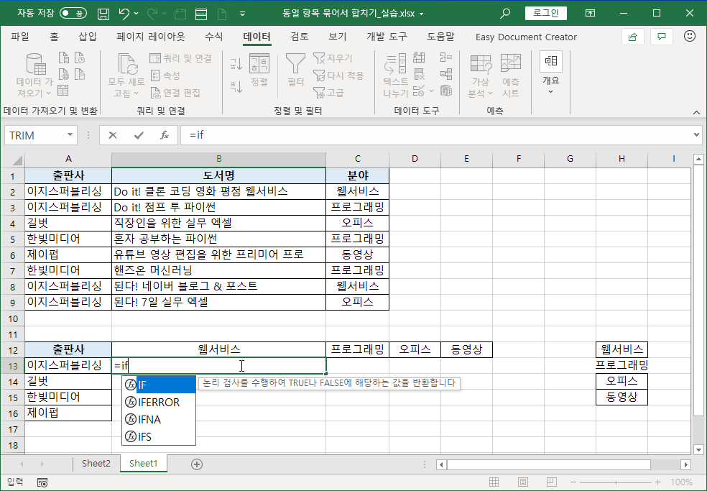This screenshot has width=707, height=491.
Task: Open the Name Box dropdown arrow
Action: click(70, 135)
